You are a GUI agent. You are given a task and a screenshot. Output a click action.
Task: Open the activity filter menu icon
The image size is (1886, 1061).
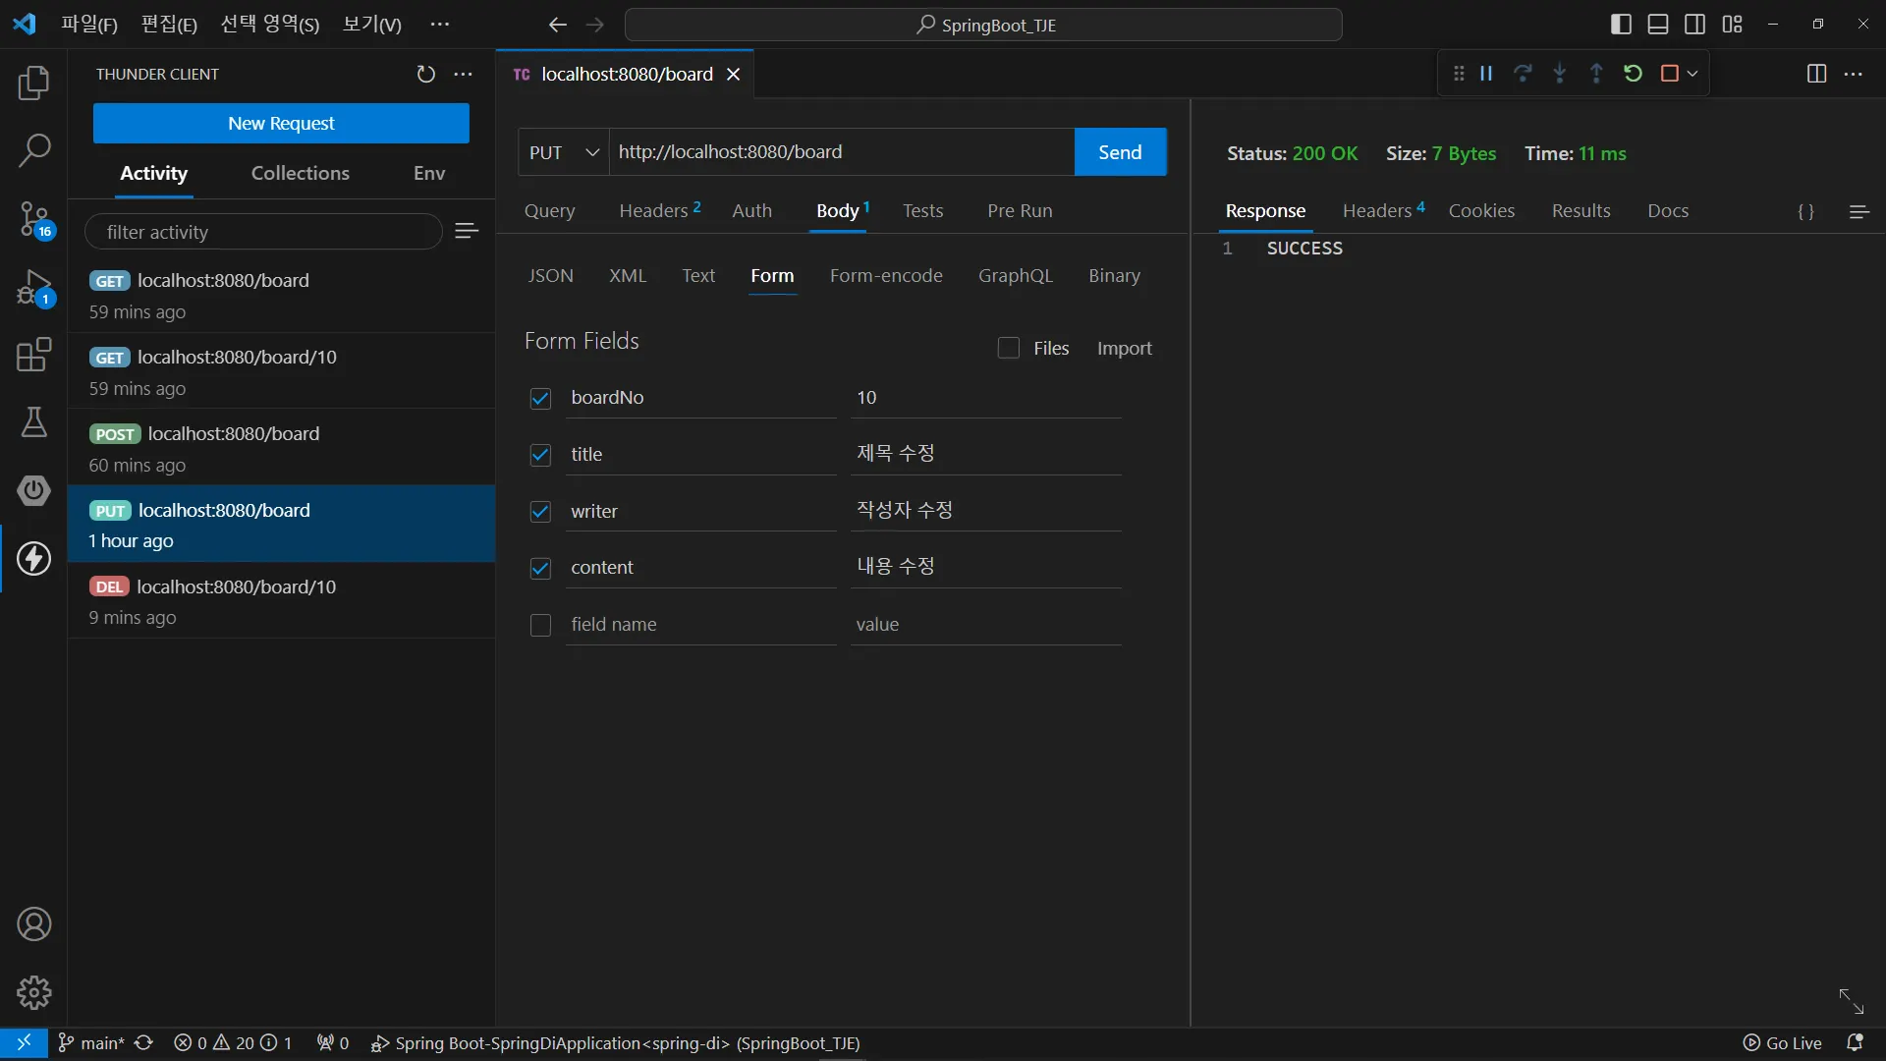pos(467,231)
